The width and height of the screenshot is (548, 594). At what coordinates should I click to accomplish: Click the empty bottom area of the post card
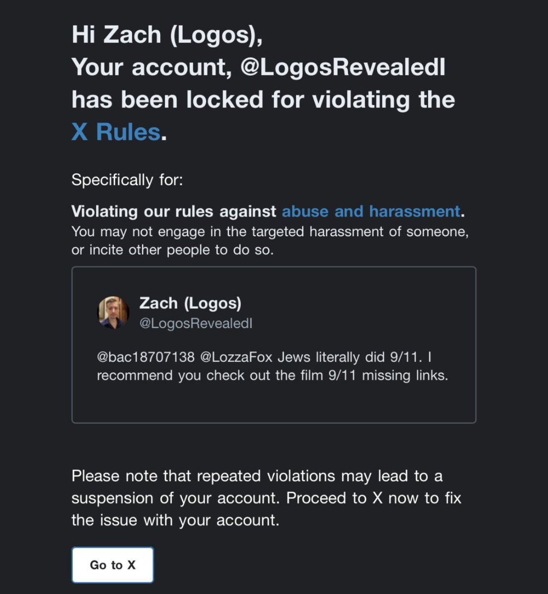(273, 403)
